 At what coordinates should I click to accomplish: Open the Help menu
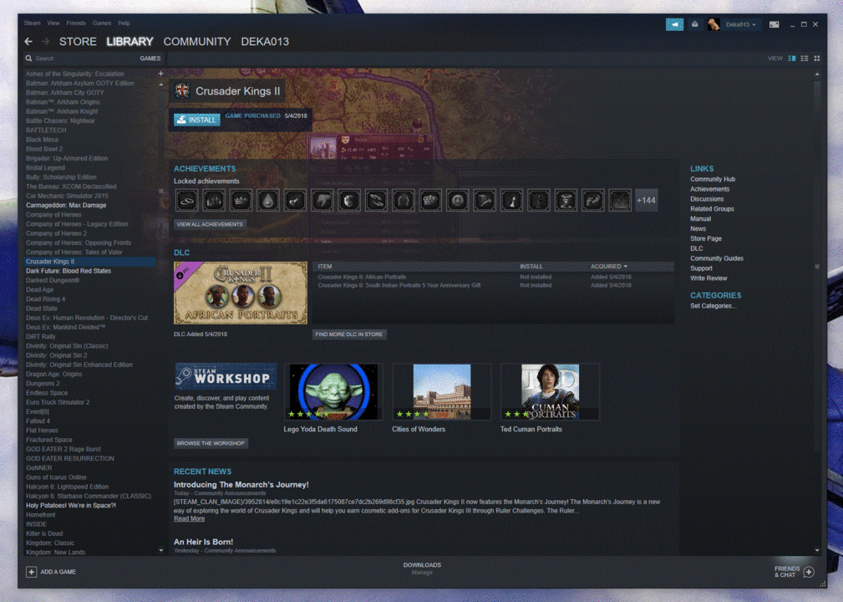pos(124,23)
